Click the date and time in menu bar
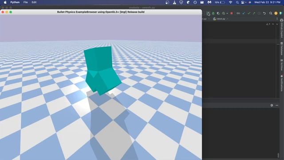This screenshot has width=284, height=160. pos(267,2)
